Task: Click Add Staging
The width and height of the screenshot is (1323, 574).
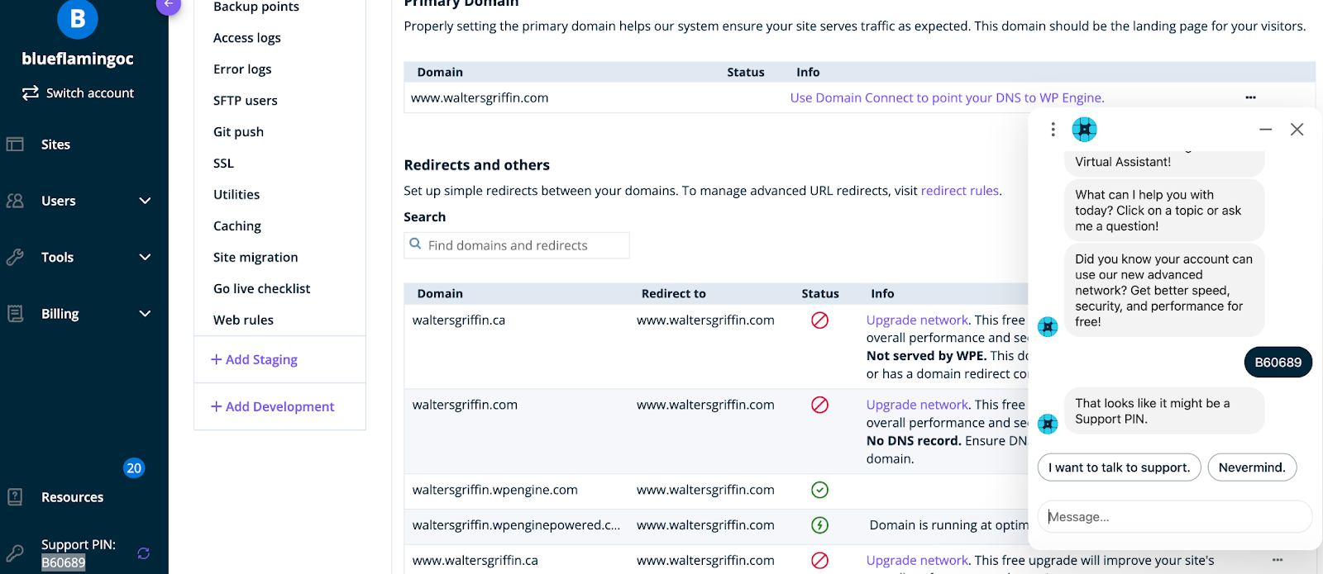Action: click(254, 359)
